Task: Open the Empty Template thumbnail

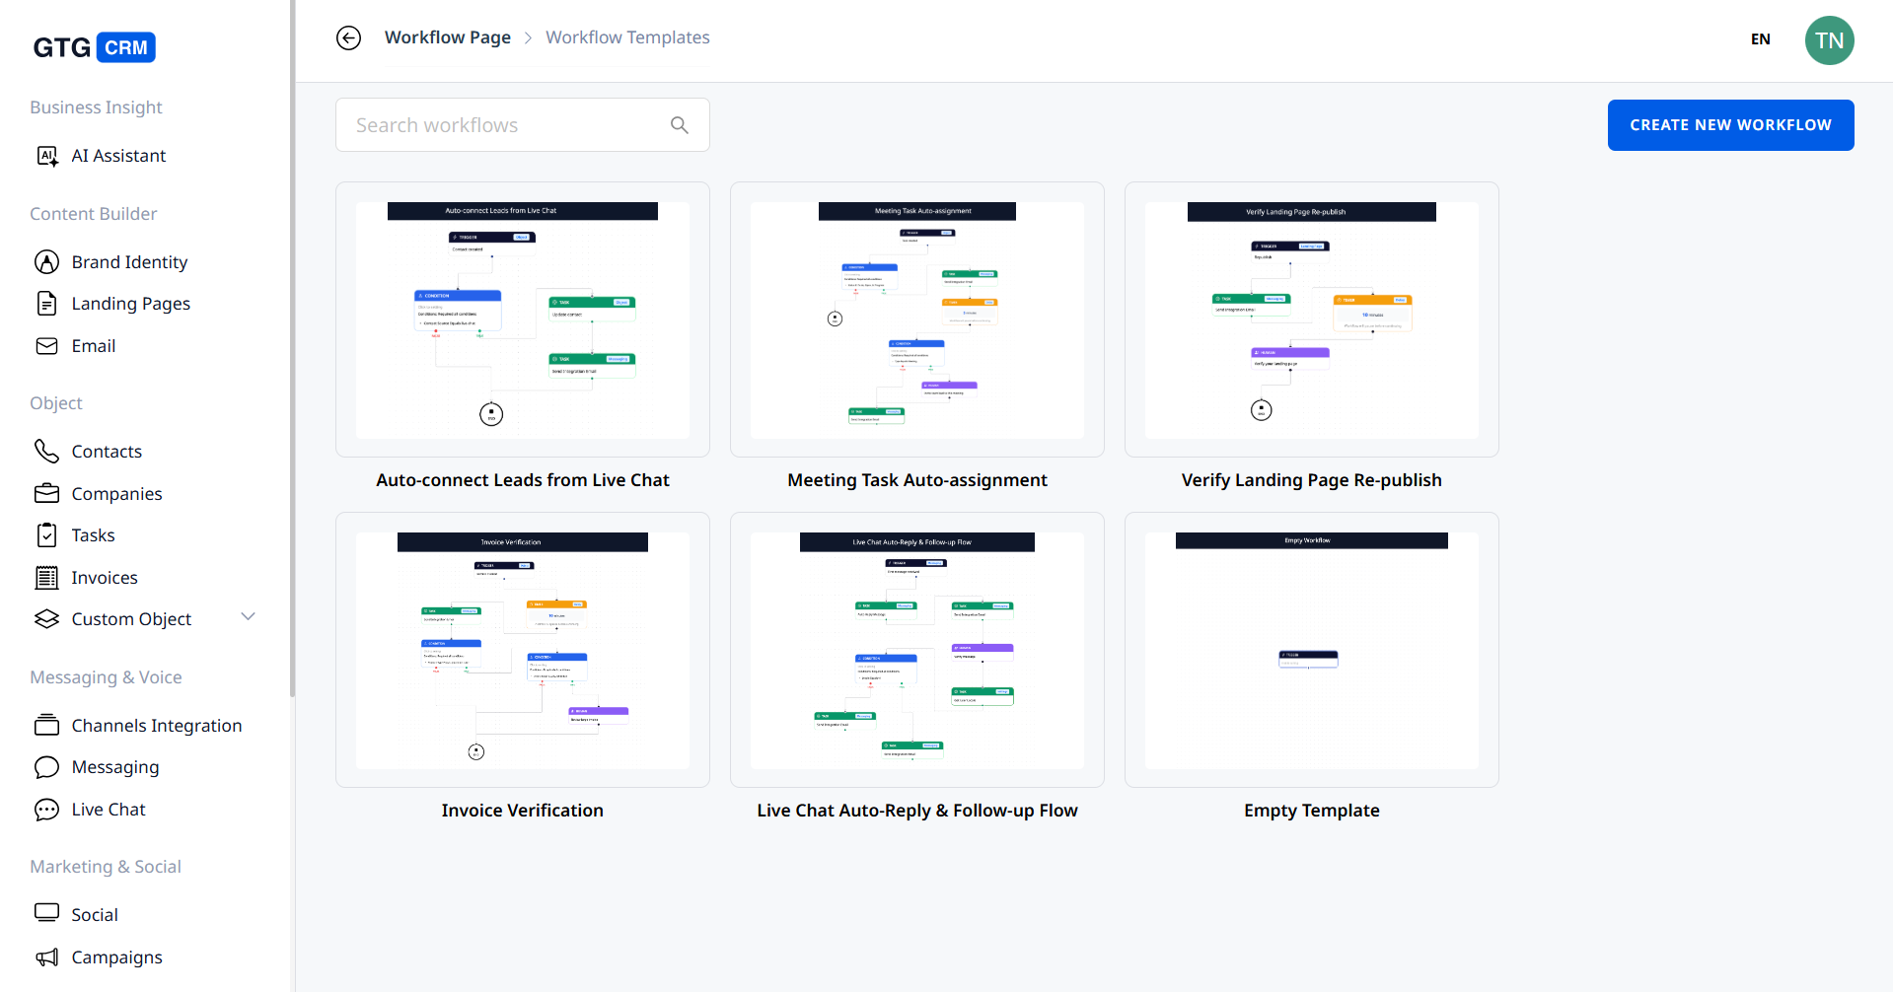Action: tap(1311, 650)
